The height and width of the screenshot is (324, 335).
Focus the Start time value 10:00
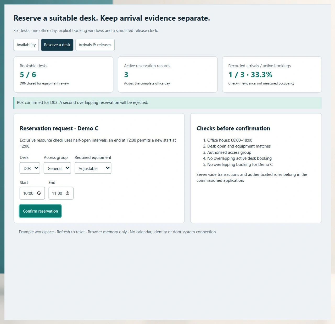point(28,193)
